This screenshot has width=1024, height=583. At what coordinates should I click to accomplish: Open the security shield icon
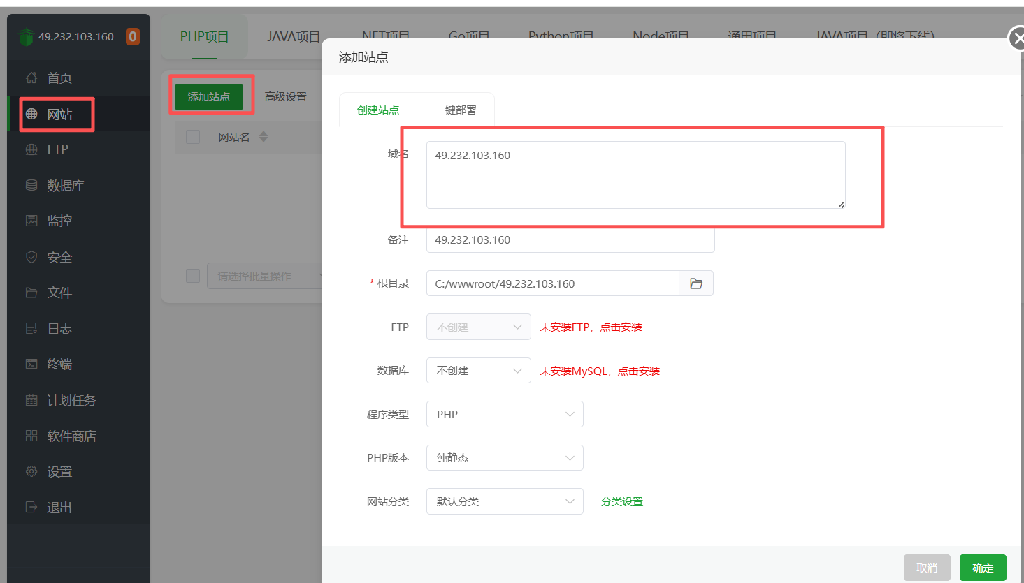coord(31,257)
